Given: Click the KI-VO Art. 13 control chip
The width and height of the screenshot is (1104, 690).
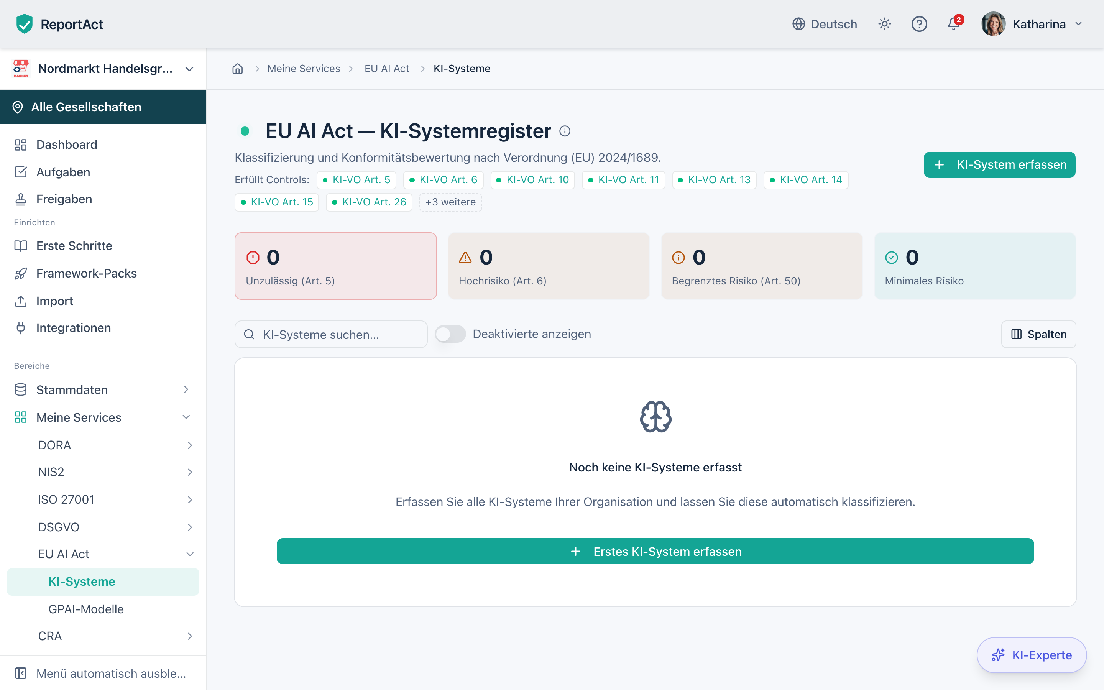Looking at the screenshot, I should [x=715, y=180].
